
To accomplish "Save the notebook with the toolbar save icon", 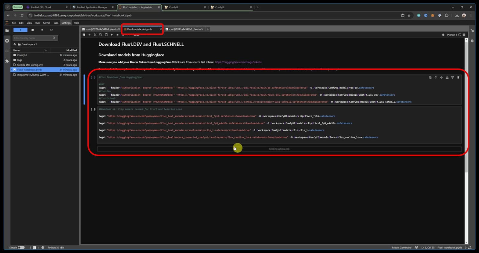I will (84, 35).
